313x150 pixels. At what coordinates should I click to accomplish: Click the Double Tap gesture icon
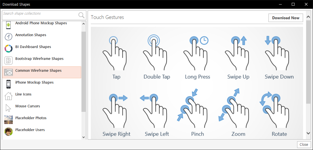pyautogui.click(x=155, y=53)
